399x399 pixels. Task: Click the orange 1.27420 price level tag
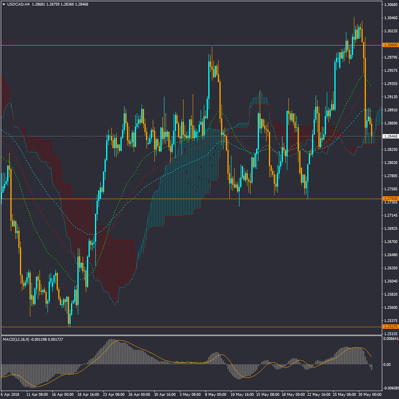point(390,198)
